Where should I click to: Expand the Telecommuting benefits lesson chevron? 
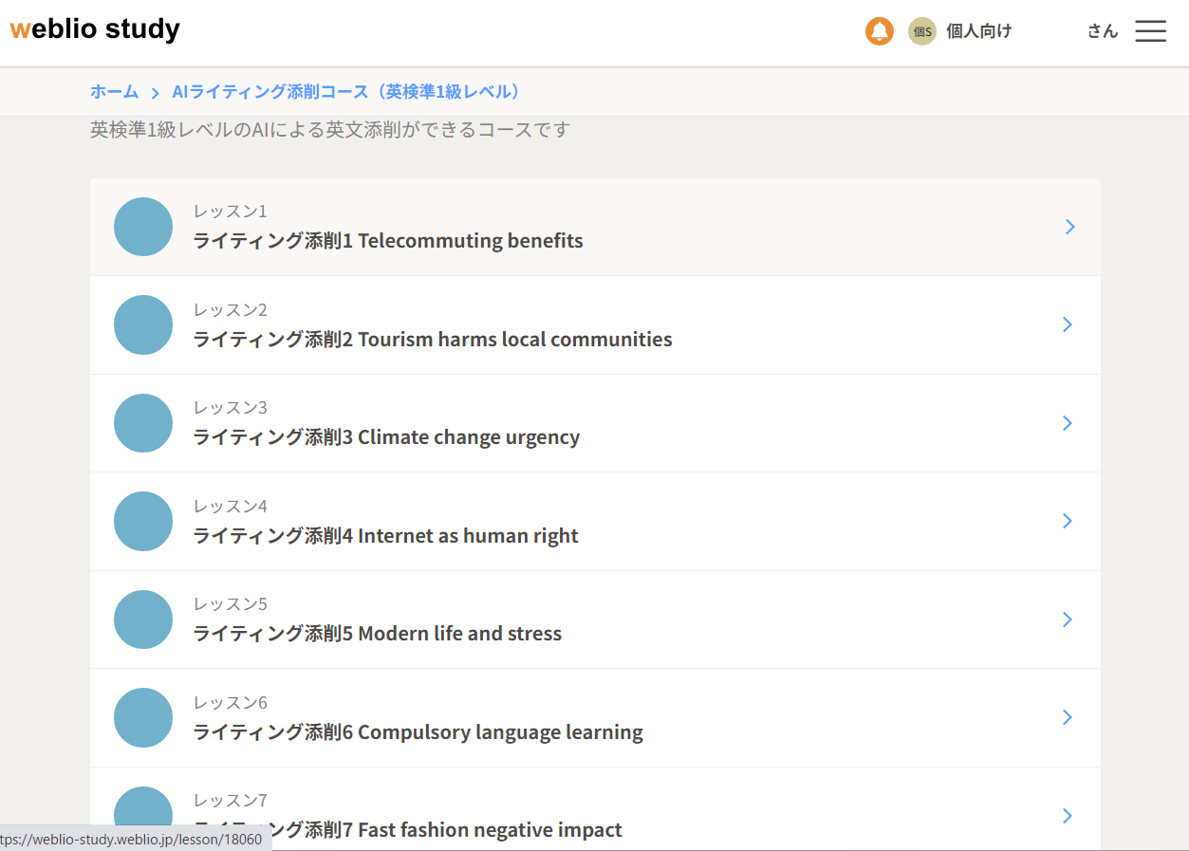1068,227
